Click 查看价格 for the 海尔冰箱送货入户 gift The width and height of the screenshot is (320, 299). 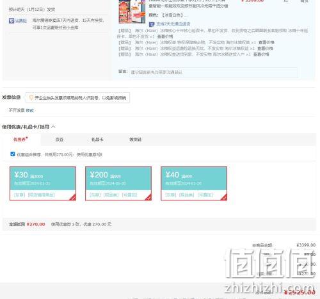[x=261, y=54]
